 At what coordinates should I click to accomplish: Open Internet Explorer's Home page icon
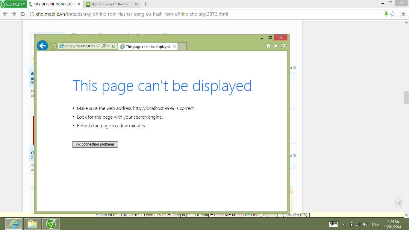[269, 46]
